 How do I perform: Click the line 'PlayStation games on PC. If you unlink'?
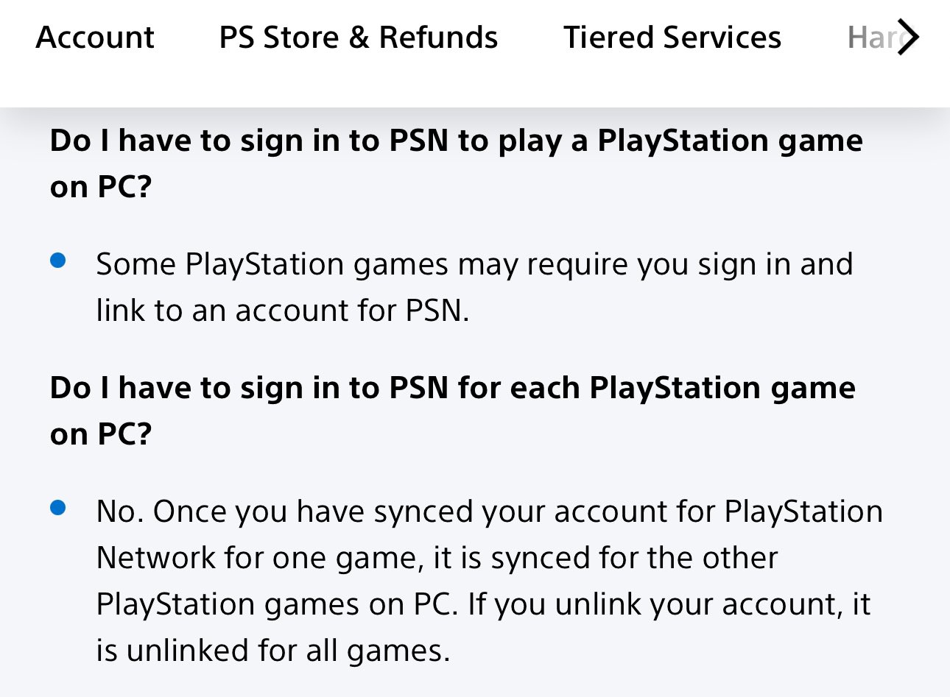(483, 604)
